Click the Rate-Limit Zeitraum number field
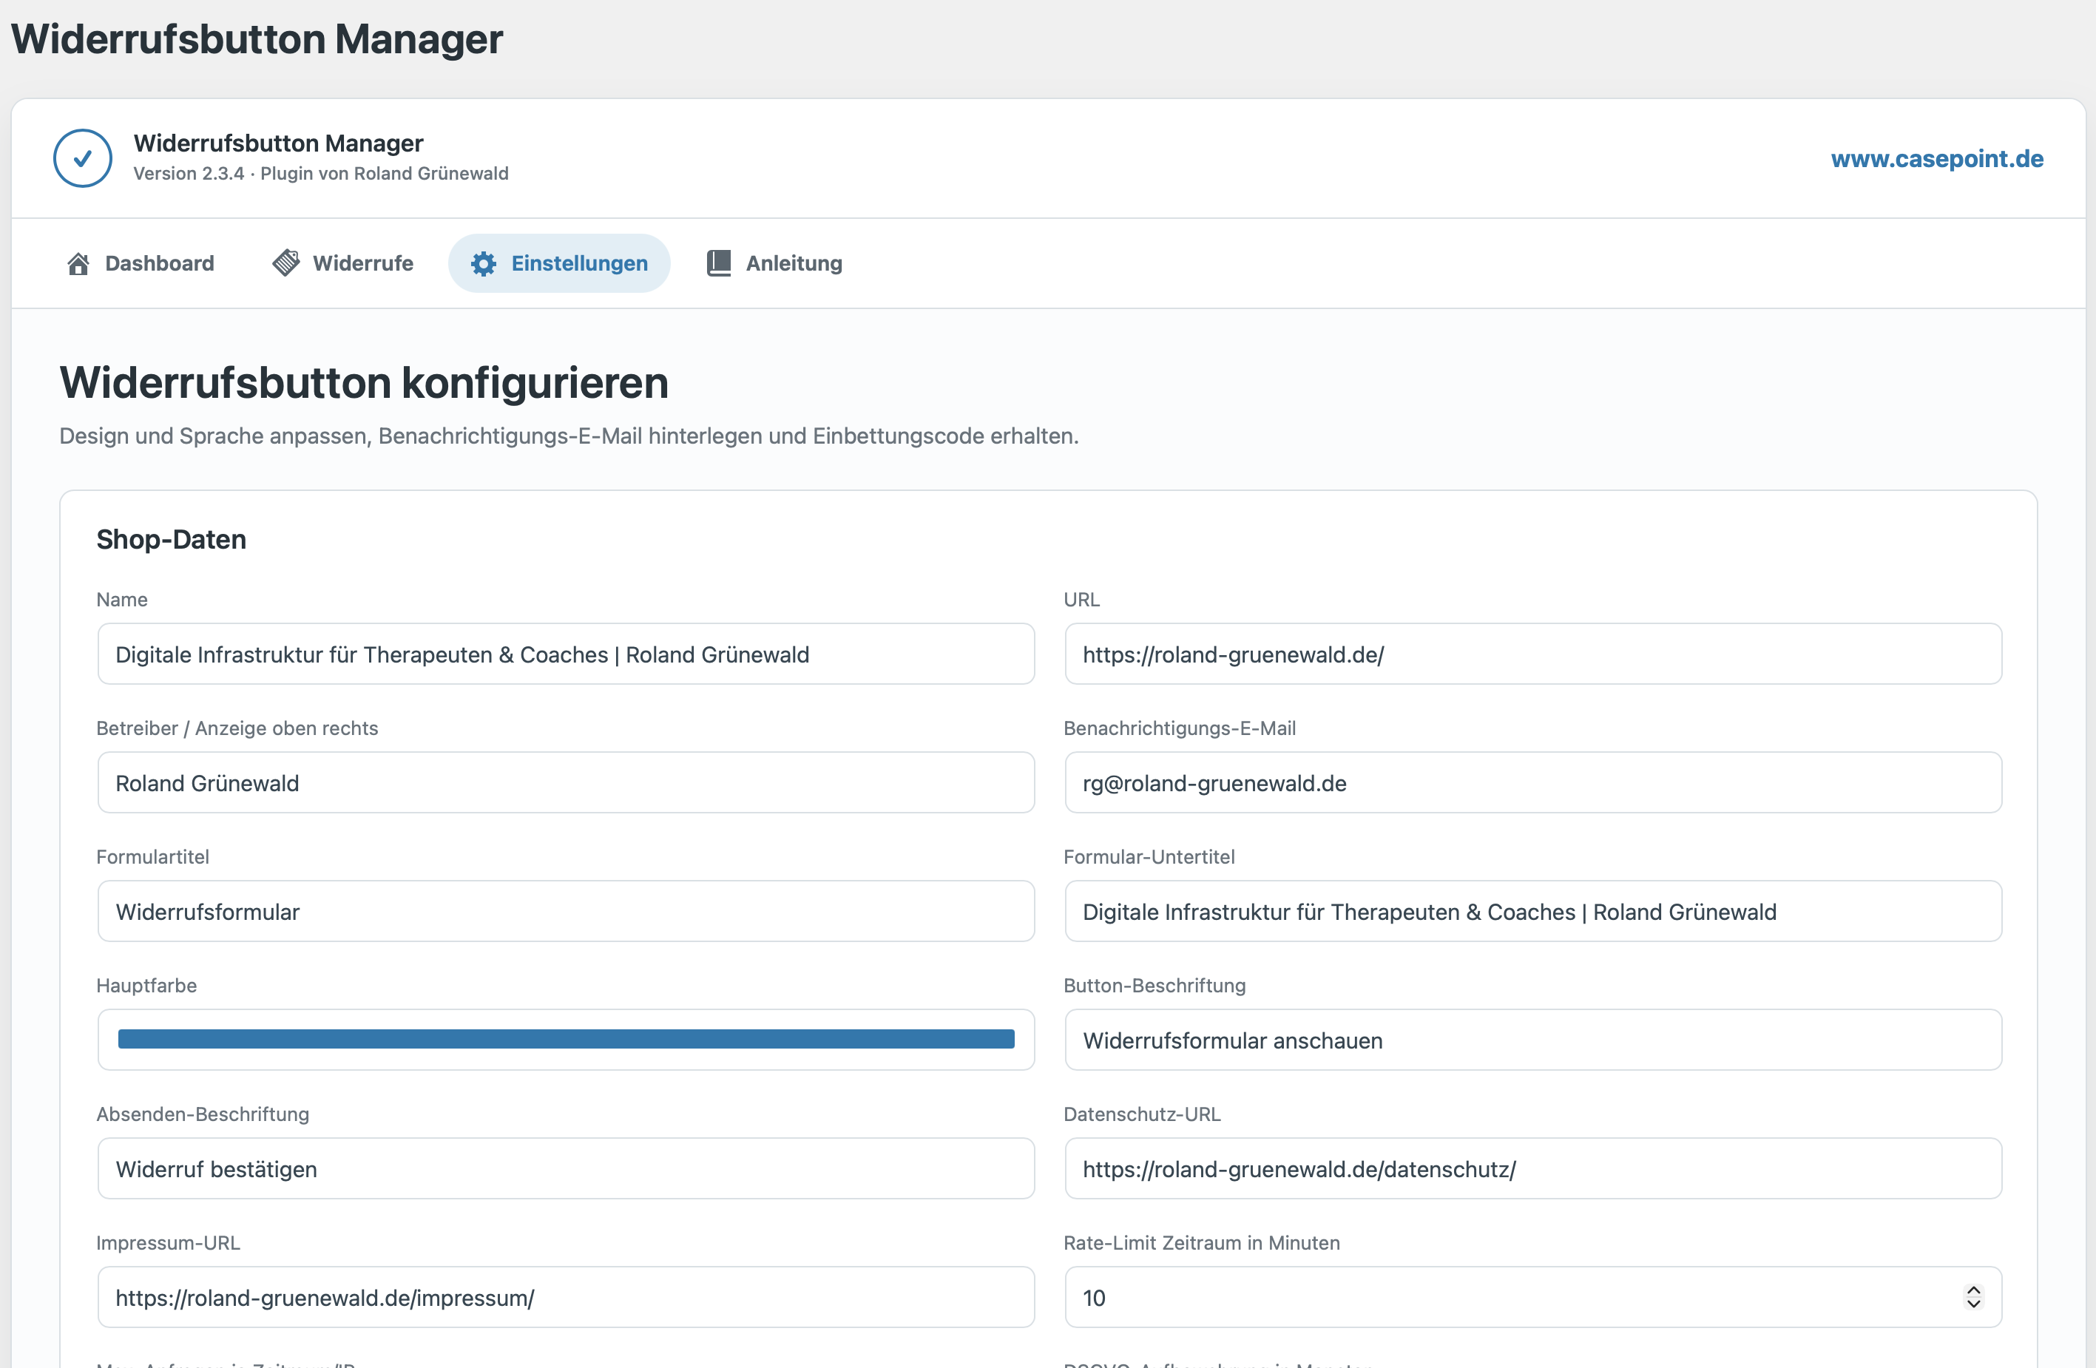 (1533, 1297)
